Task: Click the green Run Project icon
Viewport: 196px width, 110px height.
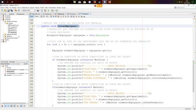Action: [x=48, y=11]
